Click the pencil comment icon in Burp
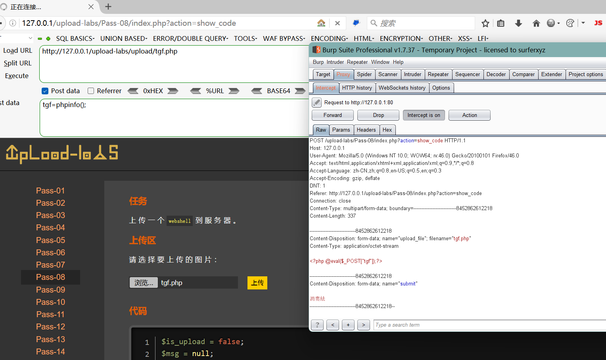Image resolution: width=606 pixels, height=360 pixels. (x=316, y=102)
